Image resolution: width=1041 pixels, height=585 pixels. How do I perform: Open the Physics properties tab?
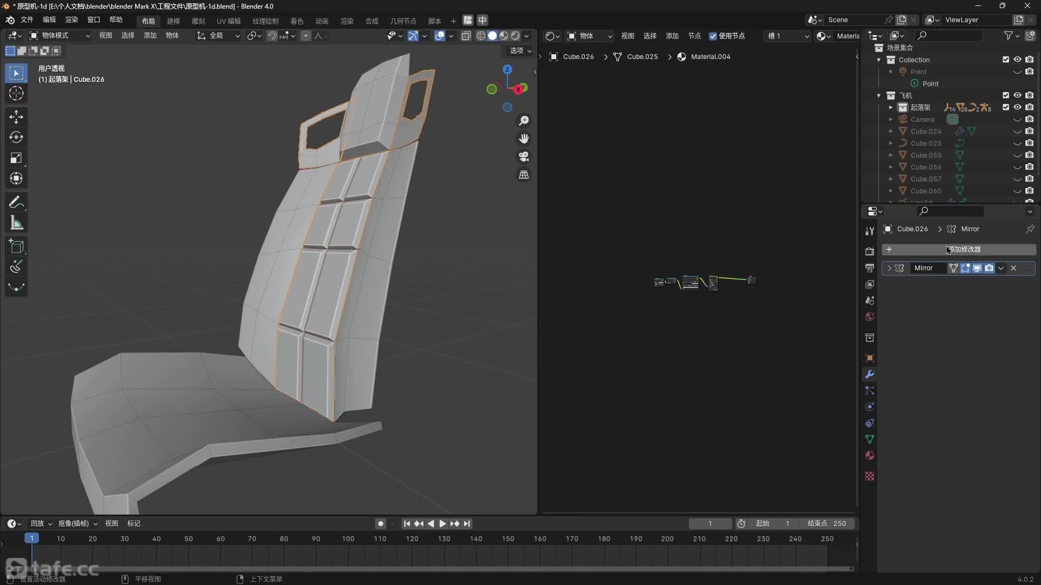tap(870, 407)
